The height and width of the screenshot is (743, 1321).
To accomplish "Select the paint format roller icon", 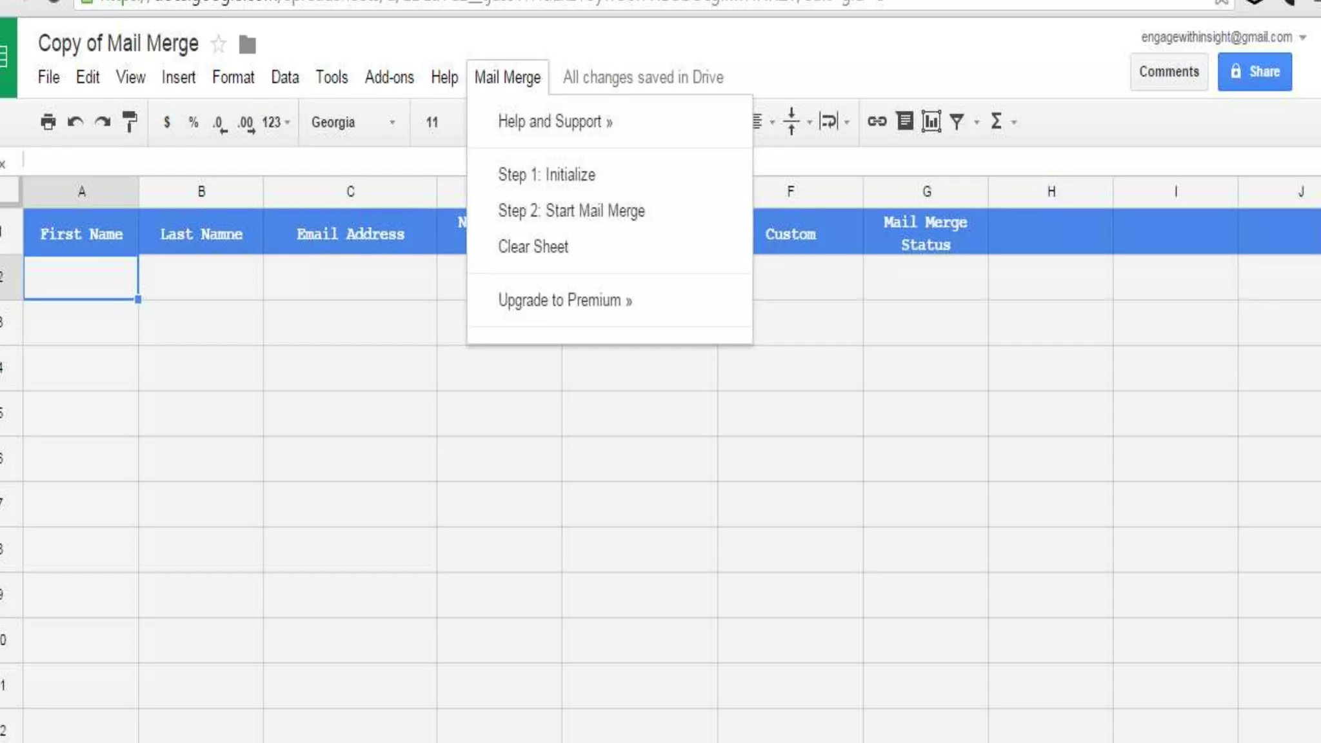I will [x=130, y=122].
